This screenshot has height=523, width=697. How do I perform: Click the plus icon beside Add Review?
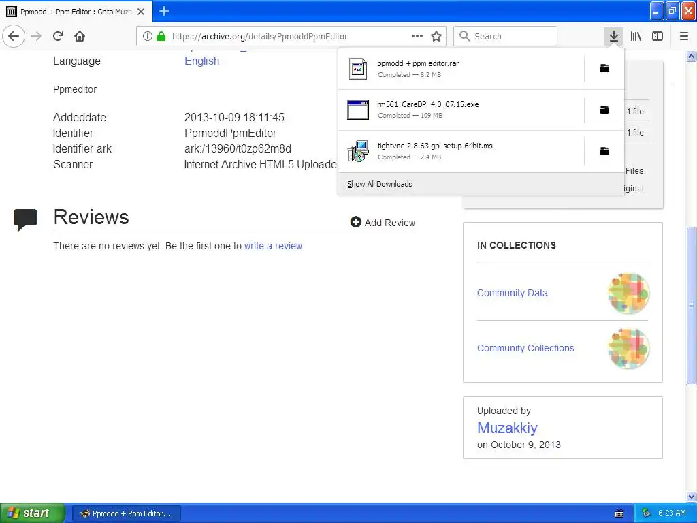point(355,222)
